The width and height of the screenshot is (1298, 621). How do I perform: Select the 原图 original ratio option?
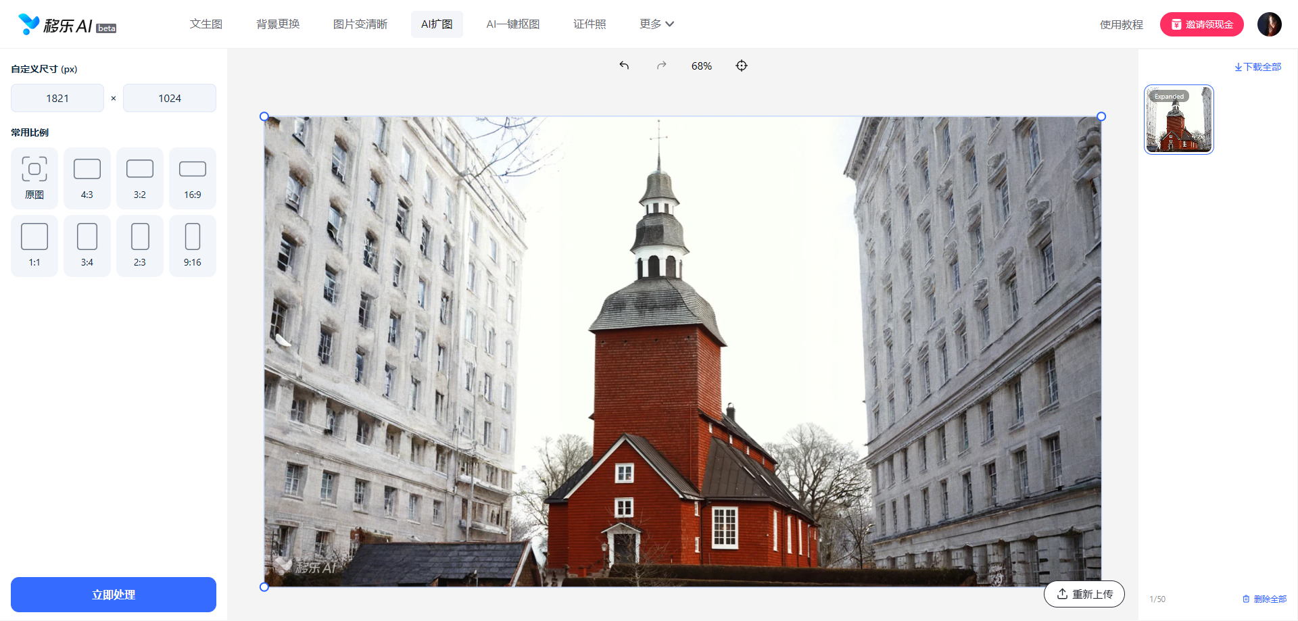(x=34, y=178)
